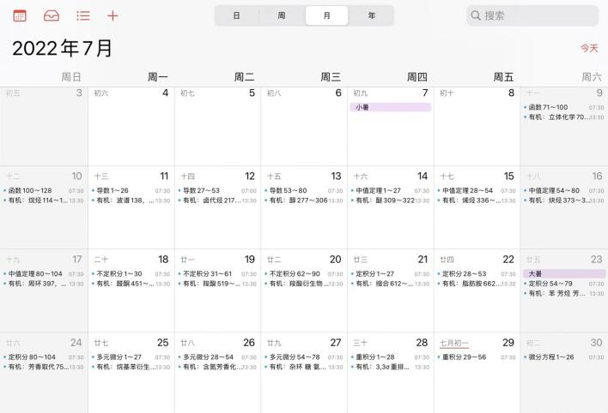Viewport: 608px width, 413px height.
Task: Open 重积分 29~56 event on July 29
Action: click(x=468, y=356)
